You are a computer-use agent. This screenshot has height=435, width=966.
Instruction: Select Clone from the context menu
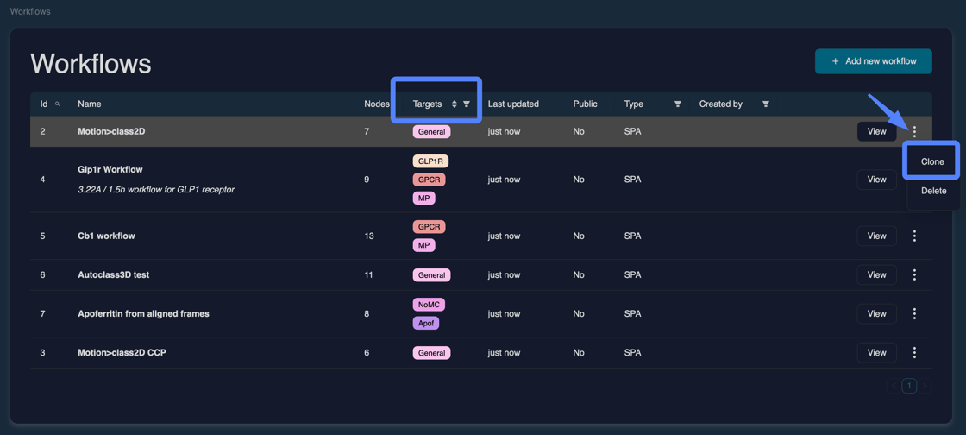932,161
